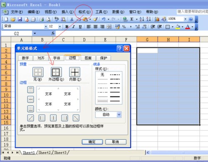The width and height of the screenshot is (208, 162).
Task: Toggle the diagonal up border button
Action: [x=31, y=118]
